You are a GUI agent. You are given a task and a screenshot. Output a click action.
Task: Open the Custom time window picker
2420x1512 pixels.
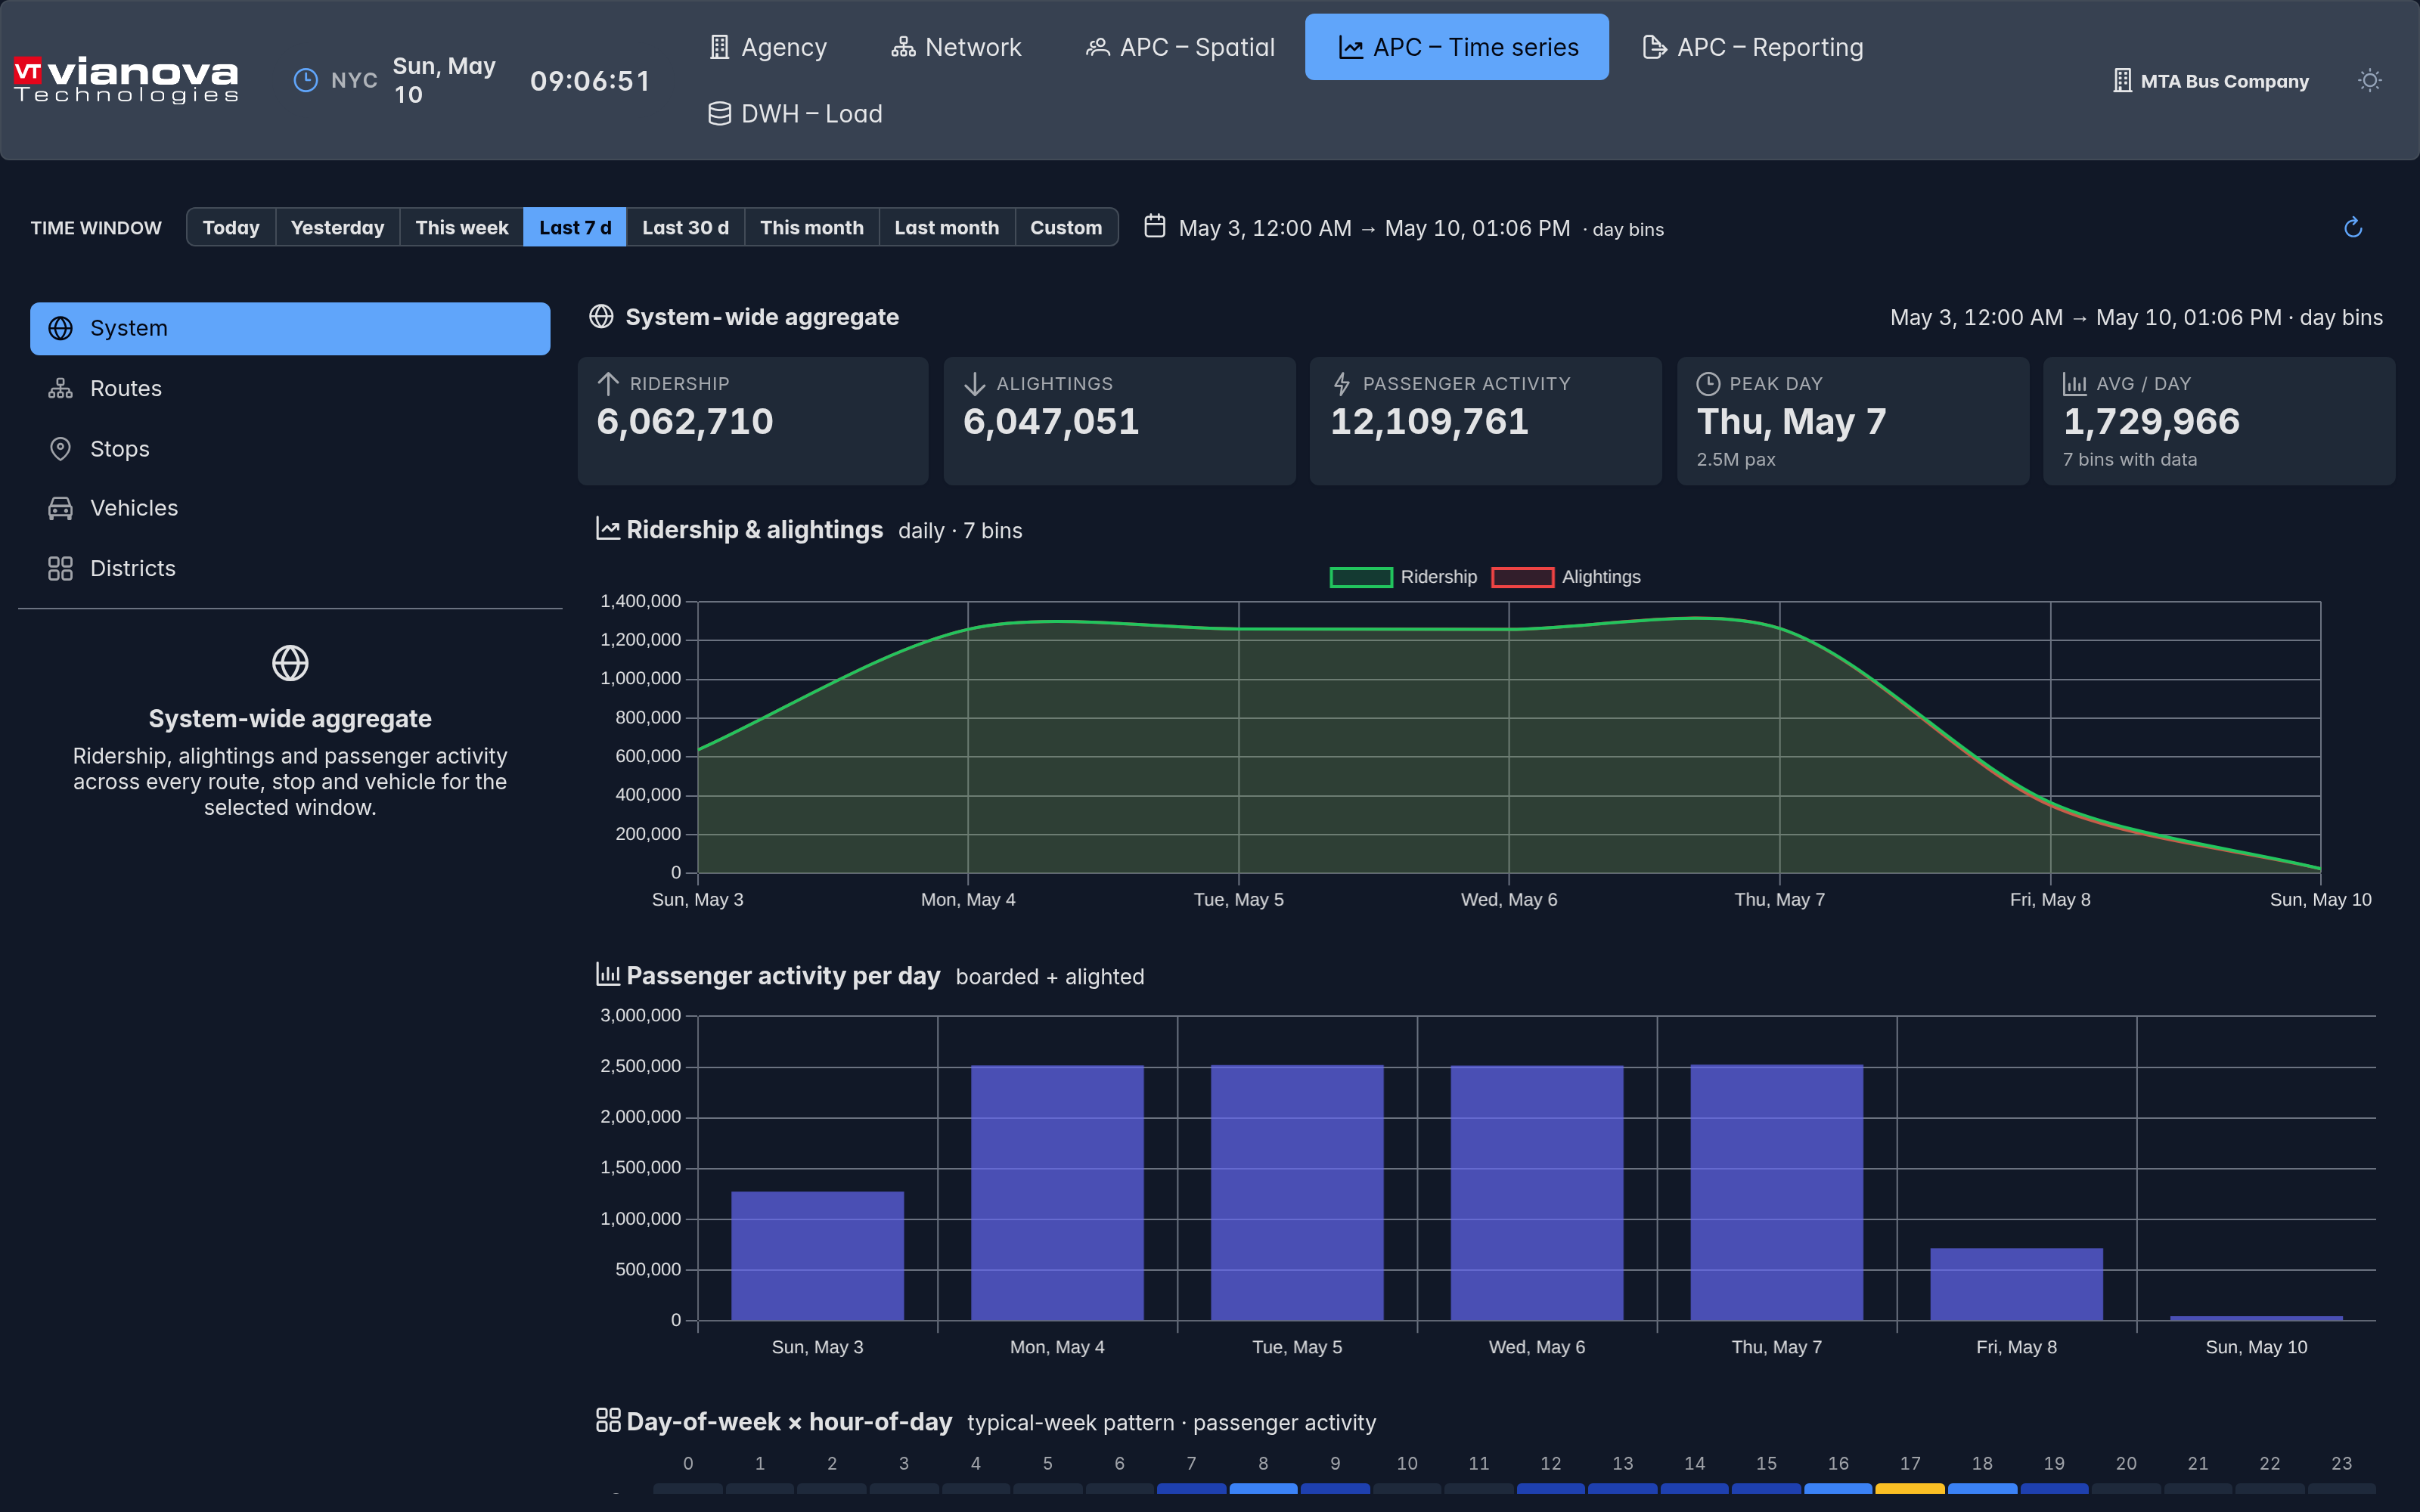pos(1066,227)
